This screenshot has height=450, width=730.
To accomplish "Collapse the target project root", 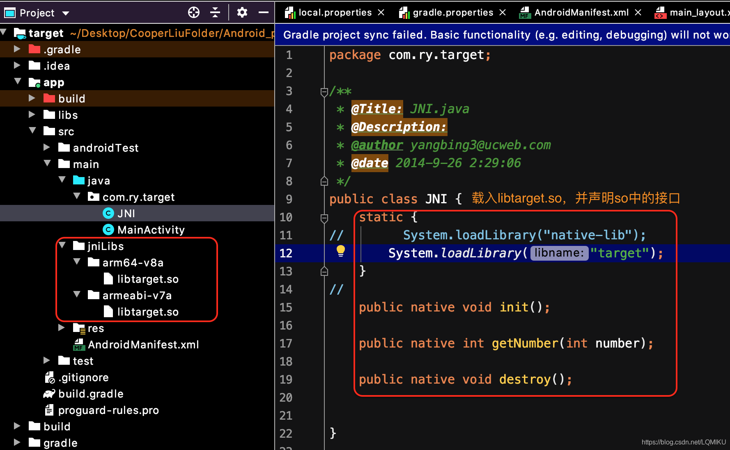I will (4, 32).
